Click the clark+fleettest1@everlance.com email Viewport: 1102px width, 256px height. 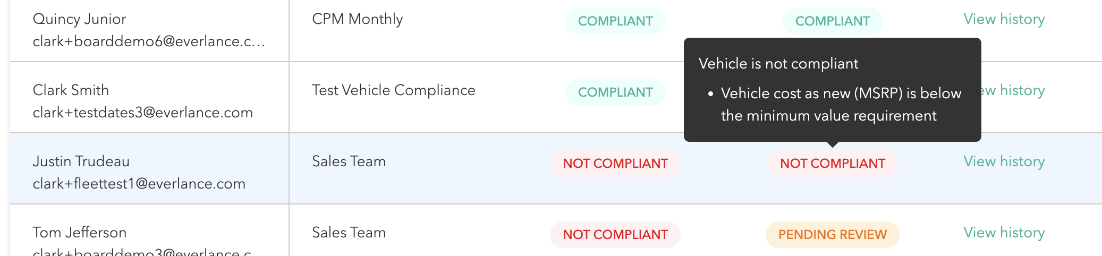(139, 184)
